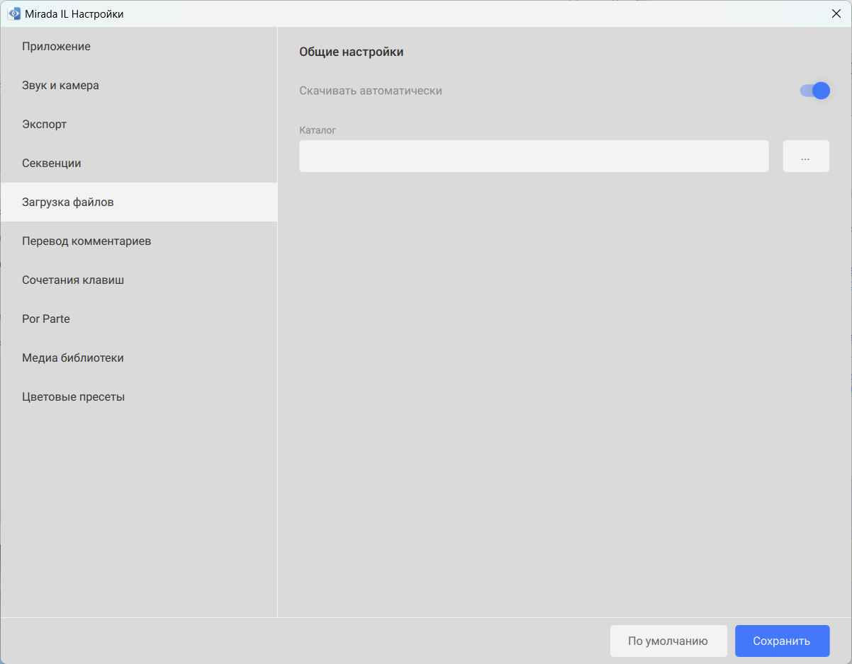Close the Mirada IL Настройки window
This screenshot has width=852, height=664.
[x=836, y=13]
